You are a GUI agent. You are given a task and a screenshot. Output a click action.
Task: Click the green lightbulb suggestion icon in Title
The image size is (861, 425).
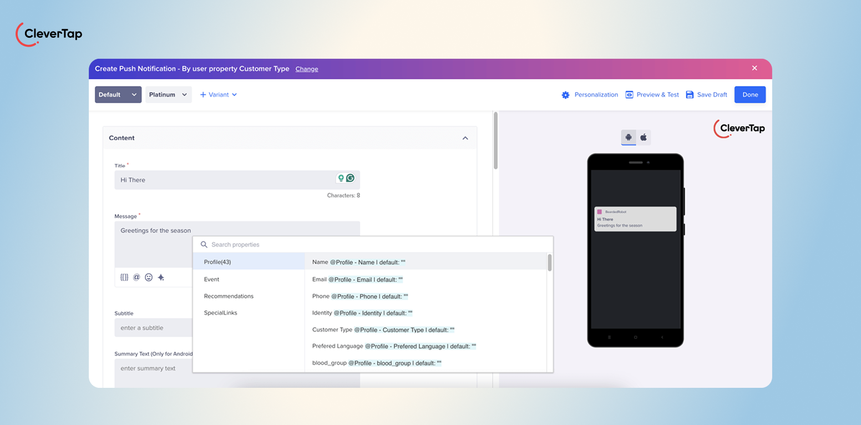341,178
